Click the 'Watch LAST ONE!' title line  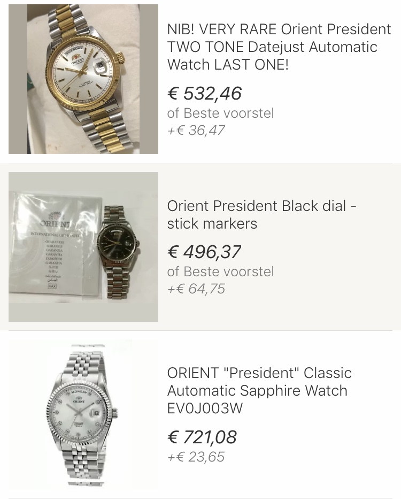(x=228, y=65)
